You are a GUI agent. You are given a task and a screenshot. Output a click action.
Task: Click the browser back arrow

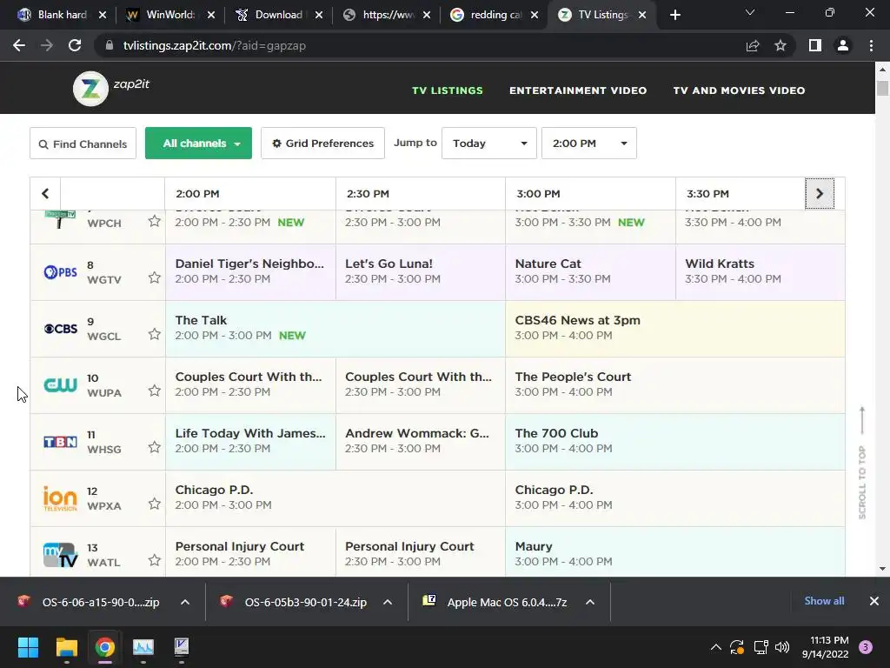(19, 45)
